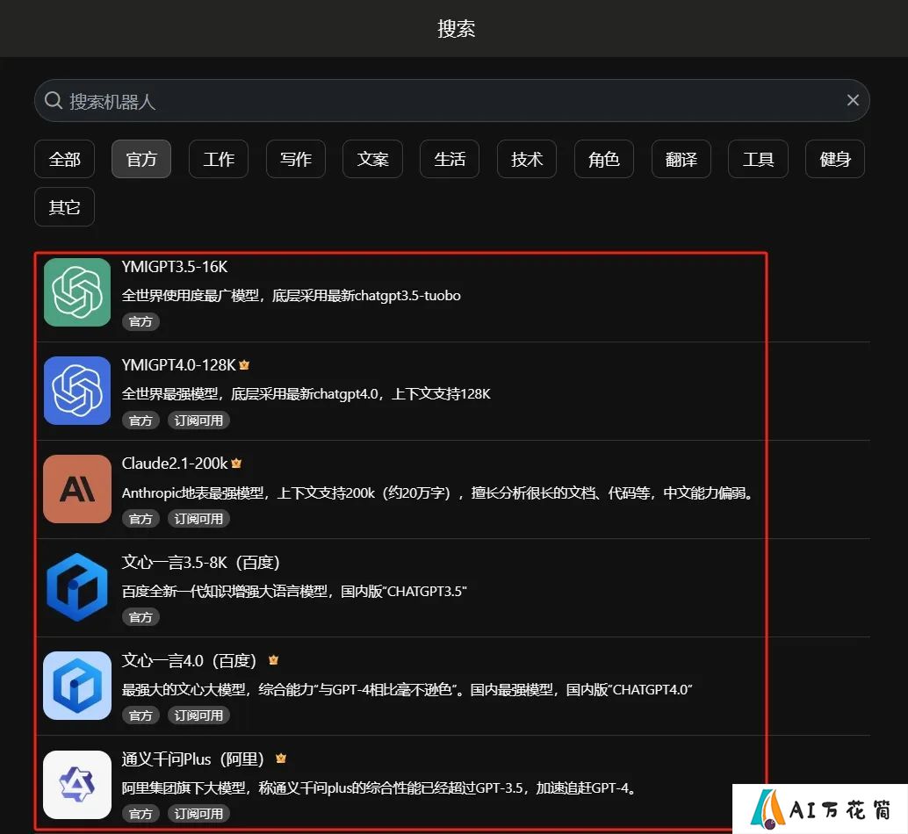Click the crown icon beside YMIGPT4.0-128K
Screen dimensions: 908x834
[244, 364]
